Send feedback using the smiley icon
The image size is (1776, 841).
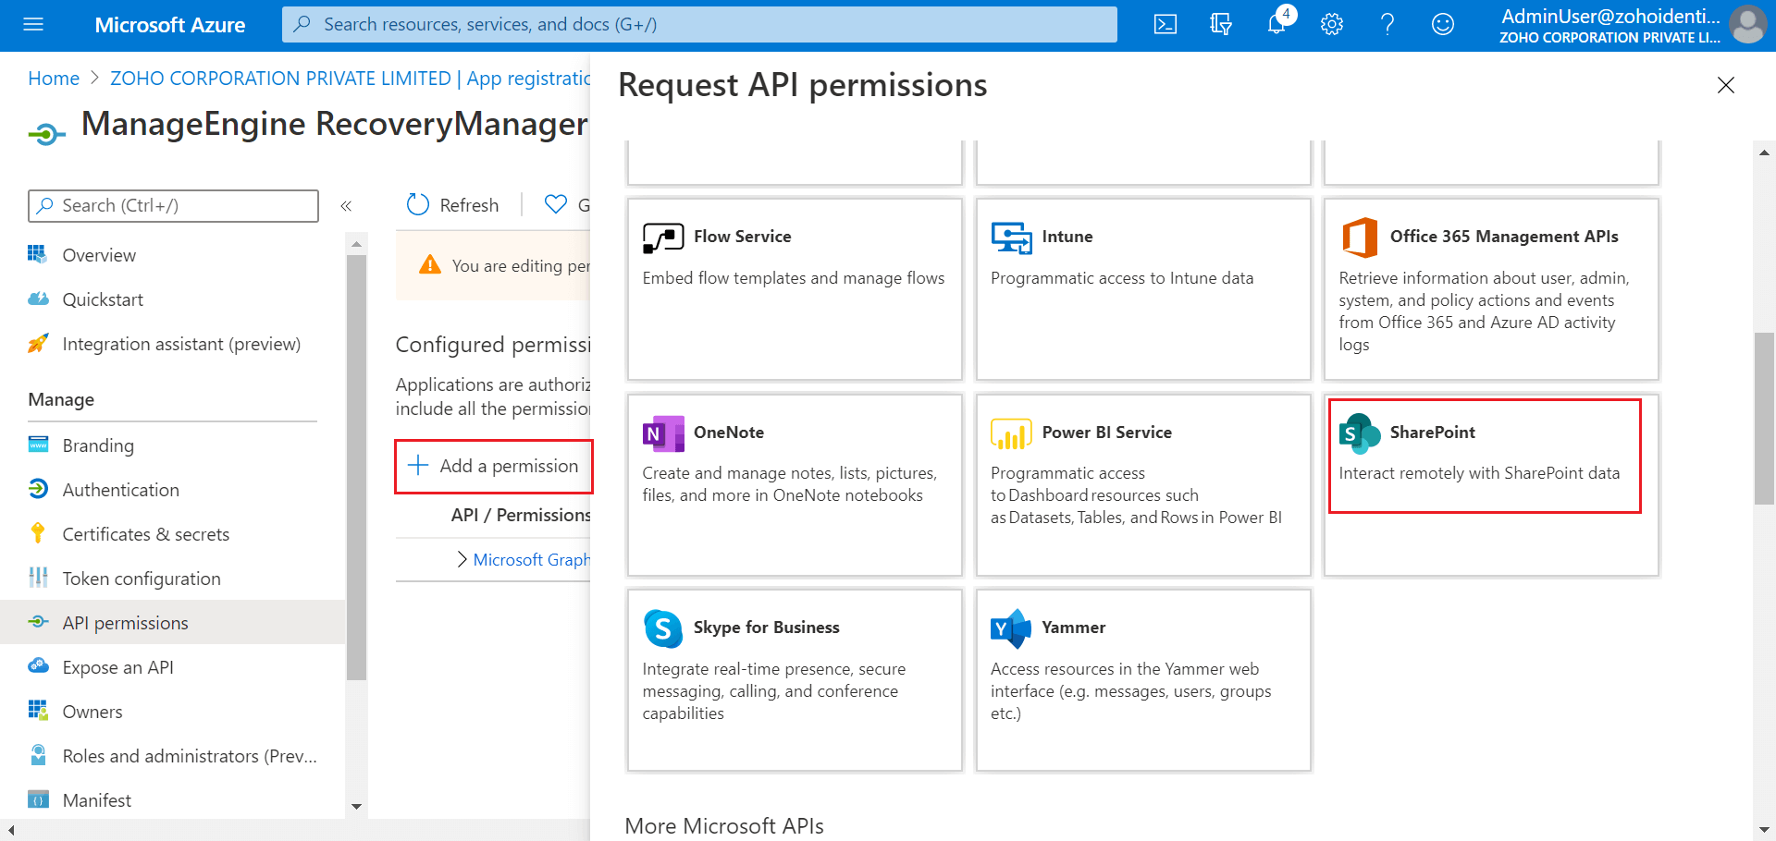[1442, 25]
